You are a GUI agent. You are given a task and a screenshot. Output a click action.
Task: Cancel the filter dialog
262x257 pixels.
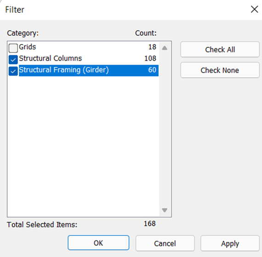(x=165, y=243)
